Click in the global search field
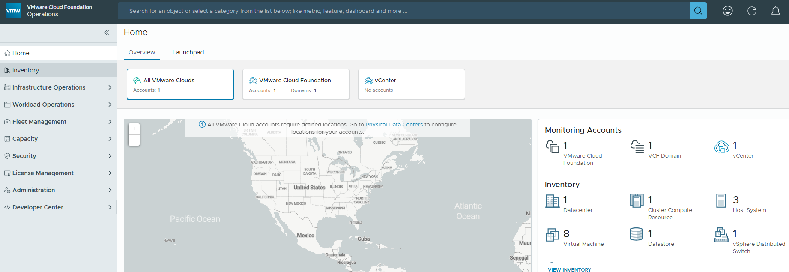 pos(403,11)
